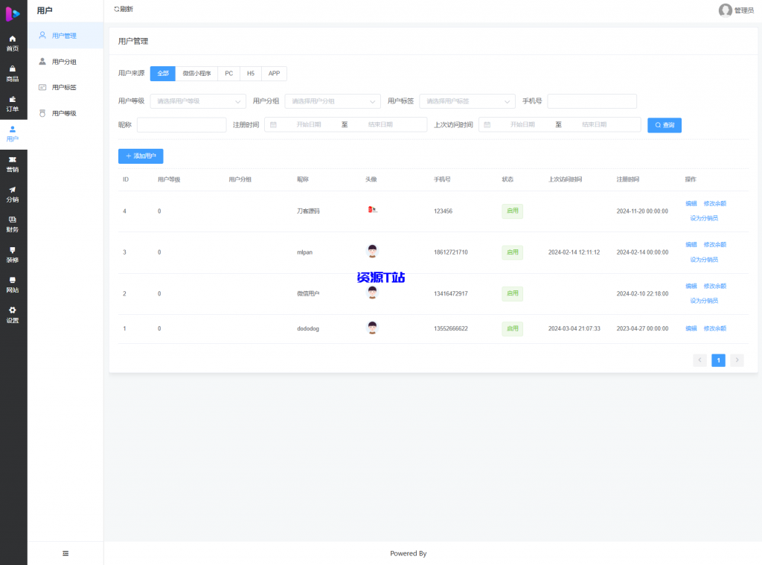Click the 管理员 avatar icon

pos(725,10)
